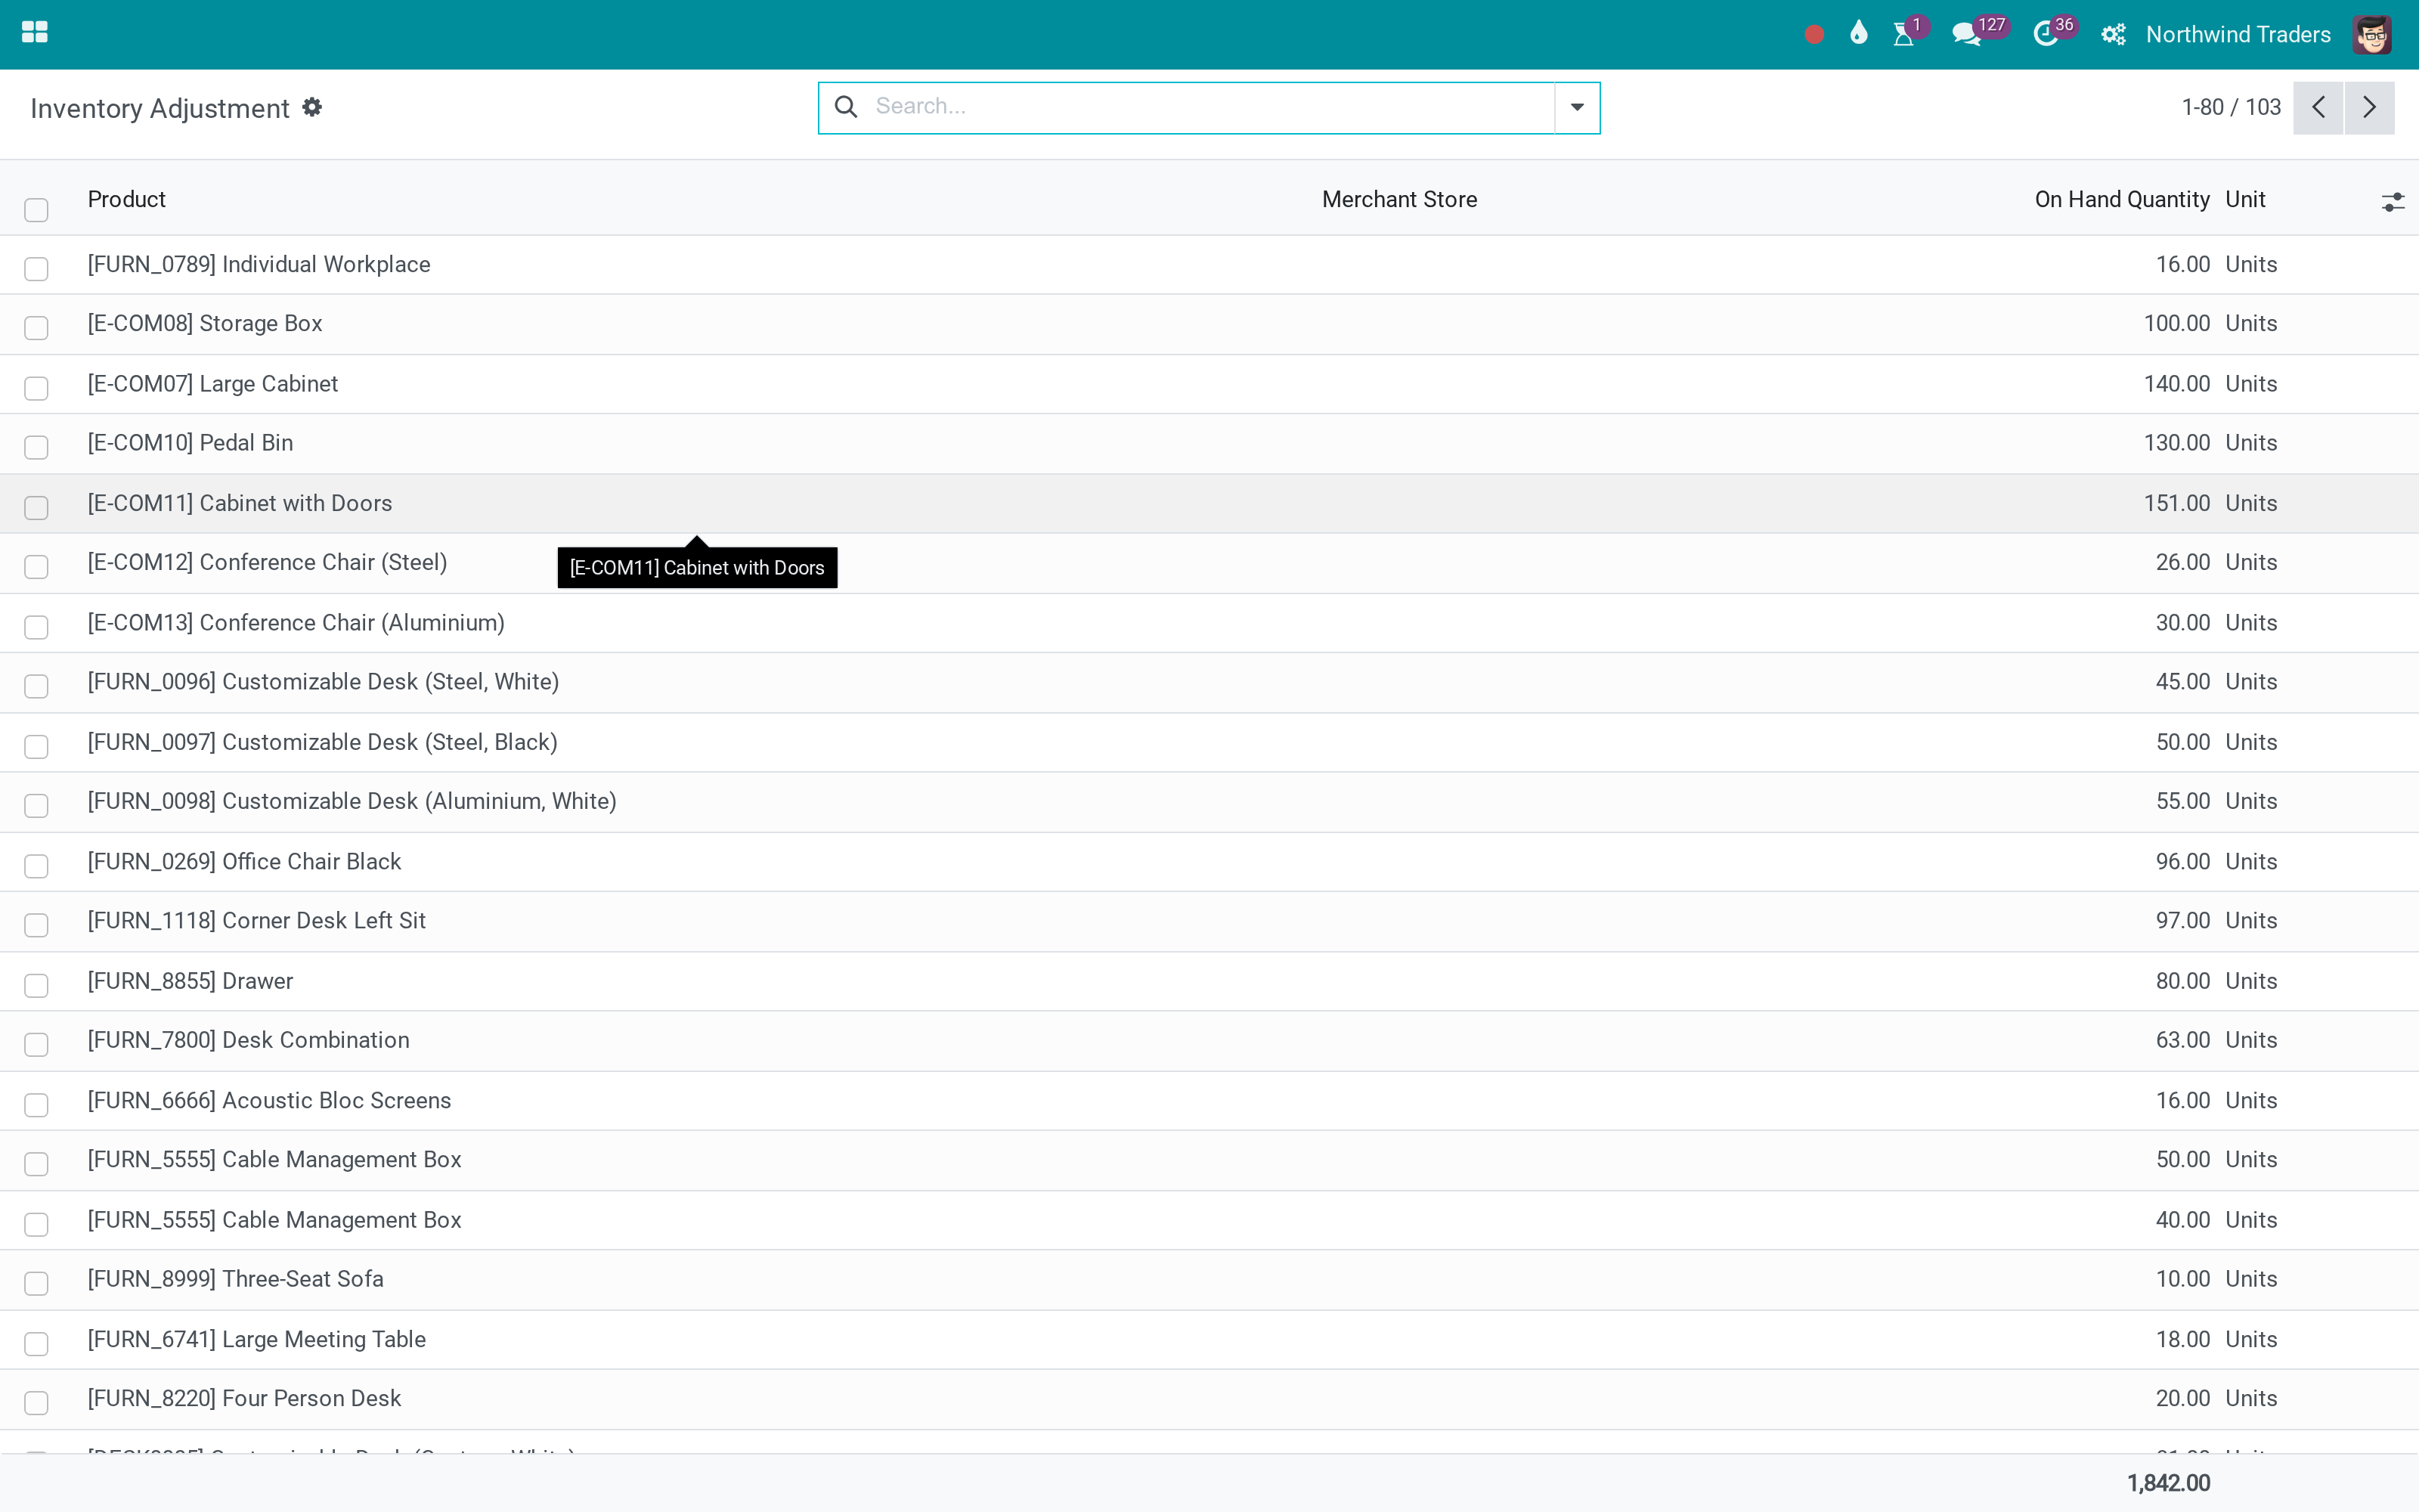Open the [E-COM07] Large Cabinet row
Screen dimensions: 2419x1512
[x=1209, y=384]
